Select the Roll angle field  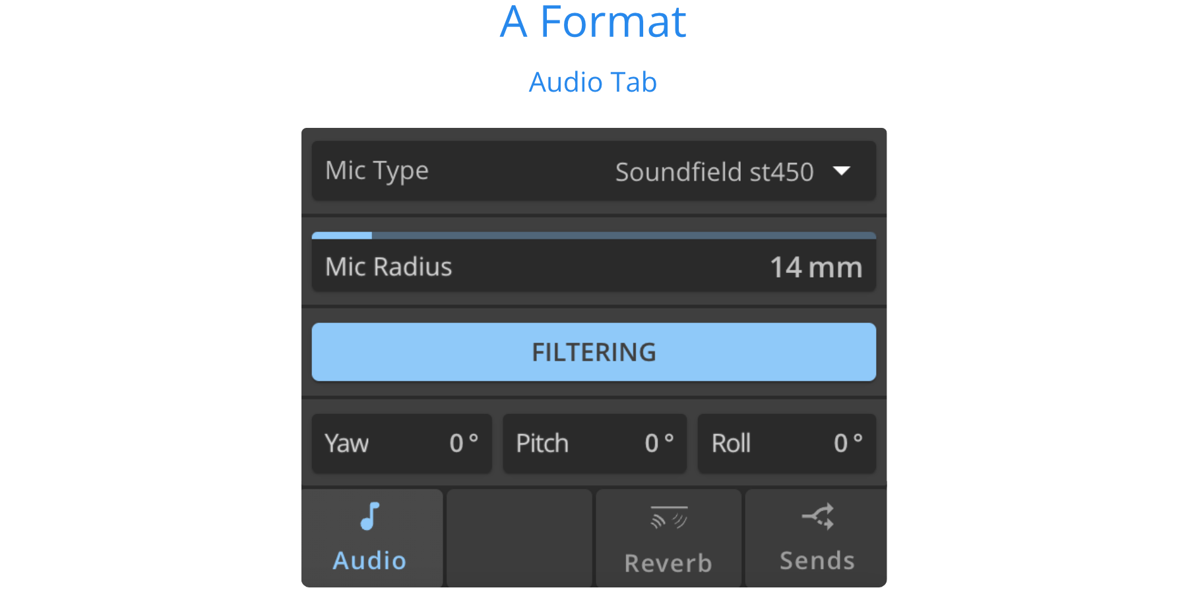click(786, 443)
